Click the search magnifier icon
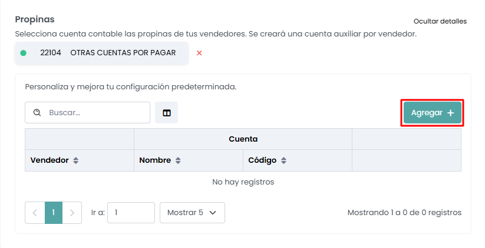 point(37,113)
